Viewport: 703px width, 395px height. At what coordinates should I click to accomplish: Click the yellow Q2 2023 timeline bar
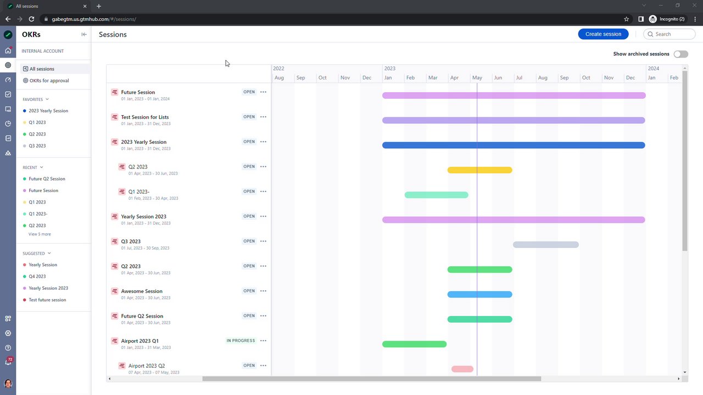(479, 170)
